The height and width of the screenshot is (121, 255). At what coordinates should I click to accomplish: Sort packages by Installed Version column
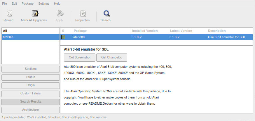[x=149, y=31]
